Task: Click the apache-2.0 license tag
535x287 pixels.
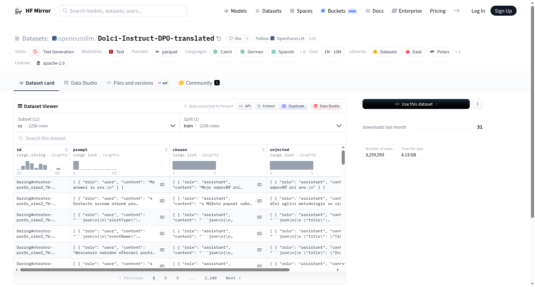Action: [x=50, y=63]
